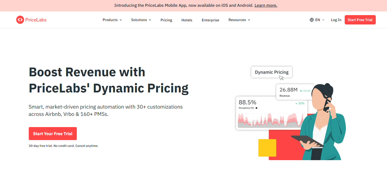Expand the Resources menu

click(239, 20)
